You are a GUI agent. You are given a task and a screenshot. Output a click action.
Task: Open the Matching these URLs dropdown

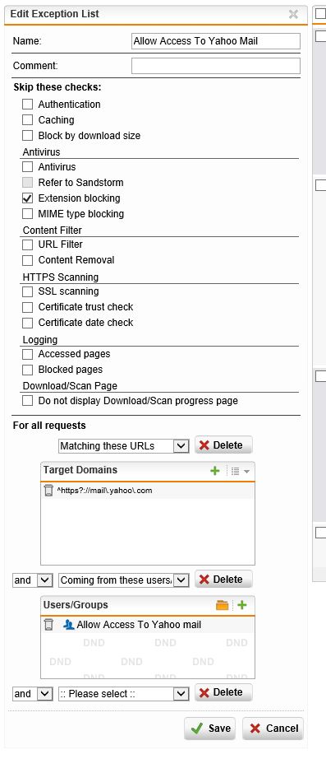(x=123, y=446)
